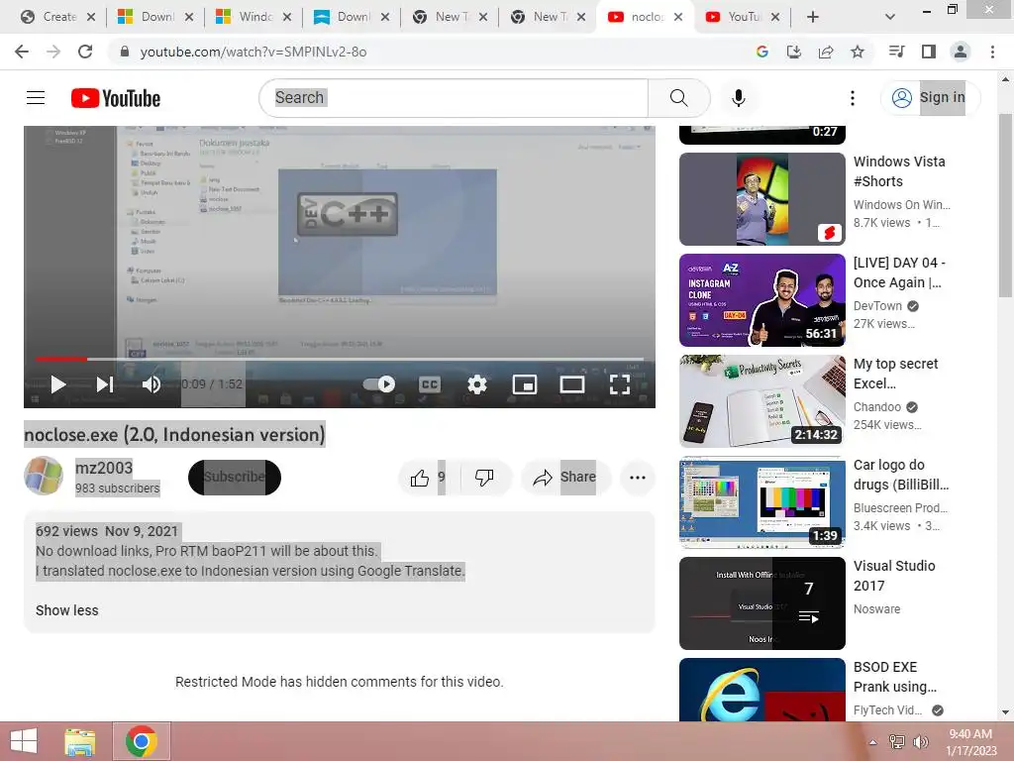Viewport: 1014px width, 761px height.
Task: Start voice search with the microphone
Action: point(738,98)
